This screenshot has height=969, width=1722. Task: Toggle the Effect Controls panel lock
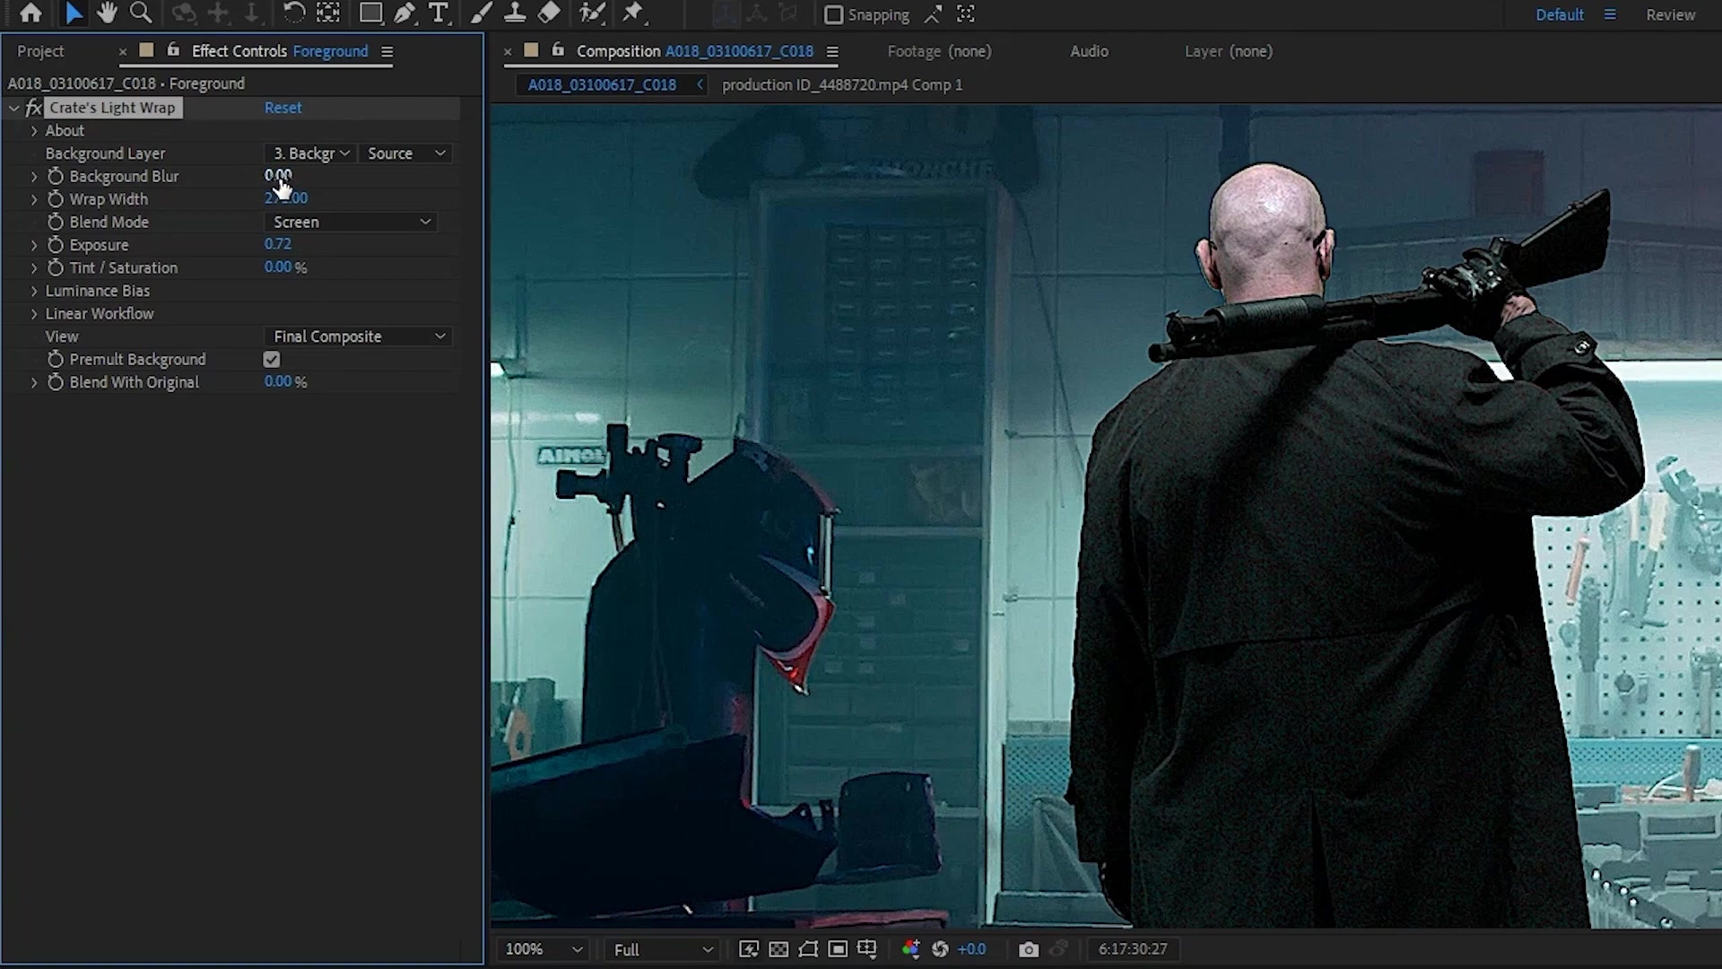173,50
